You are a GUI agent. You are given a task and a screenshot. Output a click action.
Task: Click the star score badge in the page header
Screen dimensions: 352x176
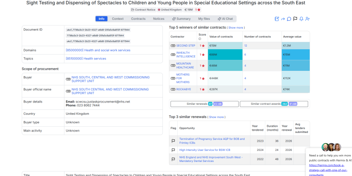(198, 10)
